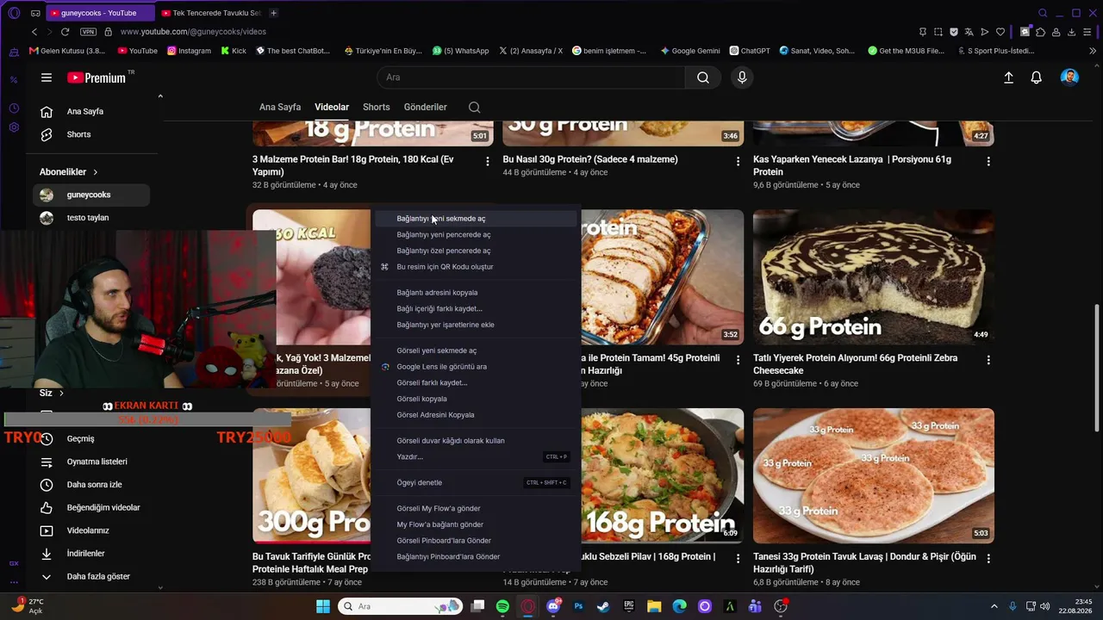Open Beğendiğim videolar in the sidebar

[91, 508]
